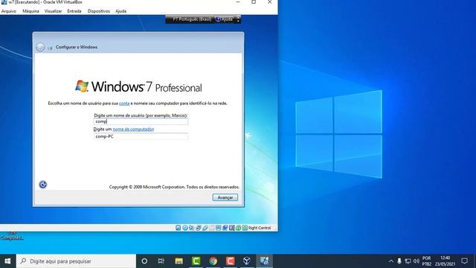The height and width of the screenshot is (268, 476).
Task: Click the processor virtualization status icon
Action: pyautogui.click(x=231, y=228)
